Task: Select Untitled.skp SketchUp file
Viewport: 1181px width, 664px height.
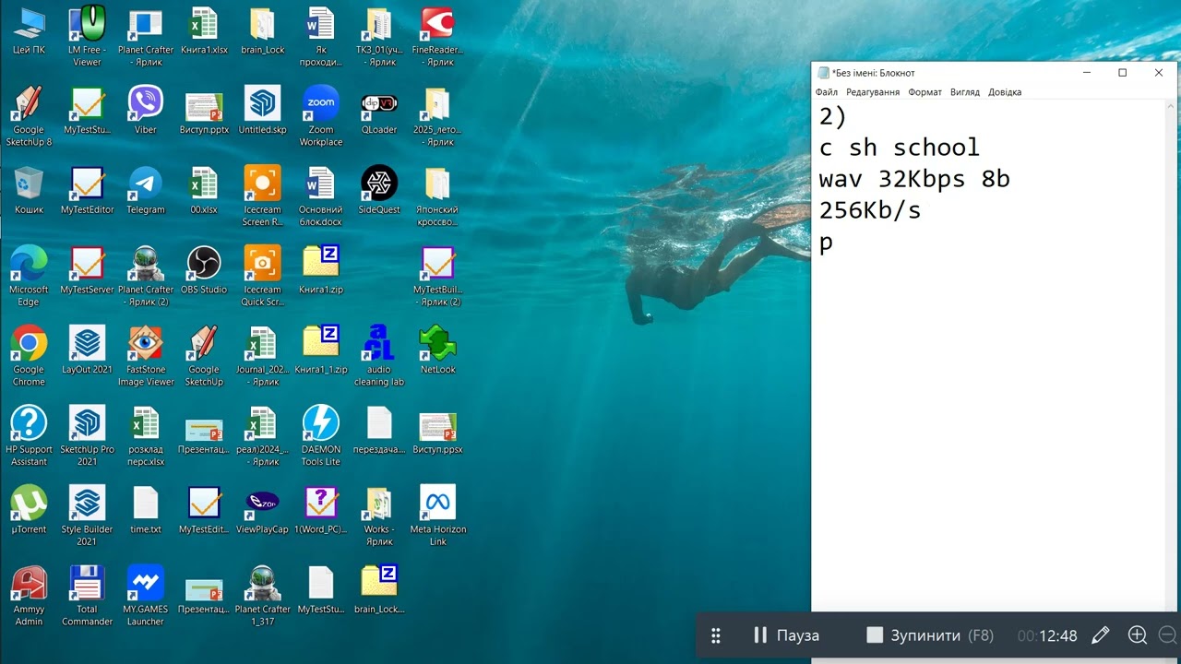Action: click(263, 110)
